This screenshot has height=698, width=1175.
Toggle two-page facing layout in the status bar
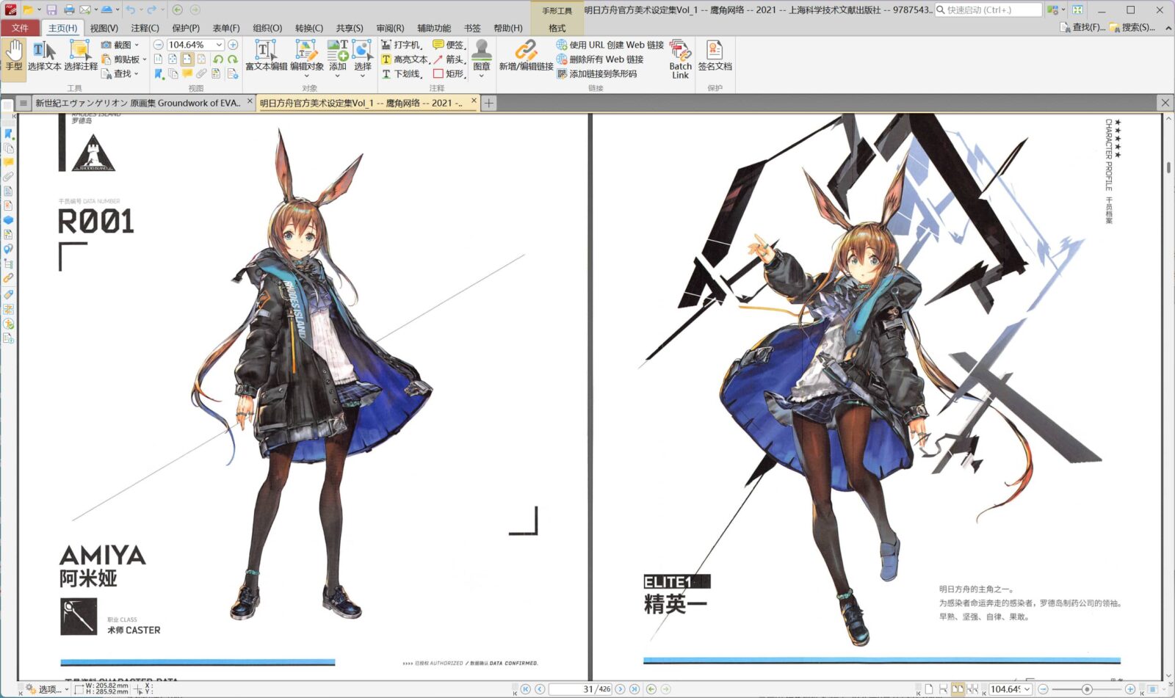pyautogui.click(x=958, y=689)
